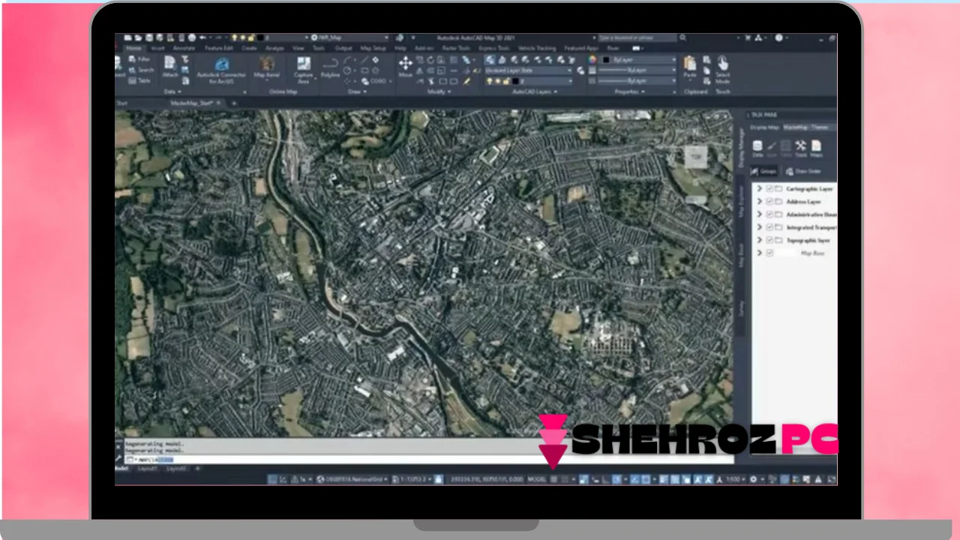
Task: Expand the Map Base entry
Action: point(760,253)
